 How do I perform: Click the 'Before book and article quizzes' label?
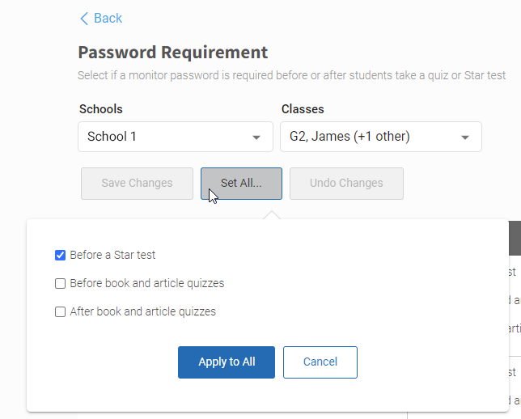point(147,283)
